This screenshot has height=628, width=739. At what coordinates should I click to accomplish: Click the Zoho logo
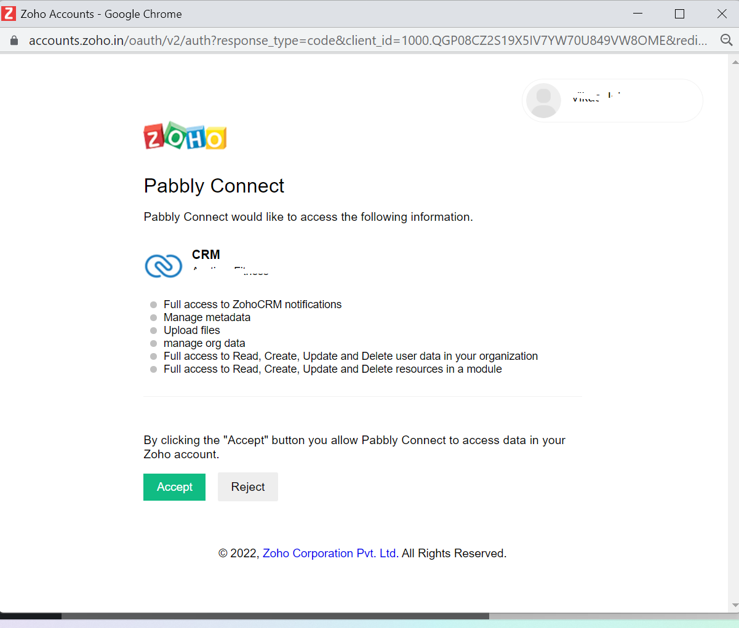pos(185,135)
